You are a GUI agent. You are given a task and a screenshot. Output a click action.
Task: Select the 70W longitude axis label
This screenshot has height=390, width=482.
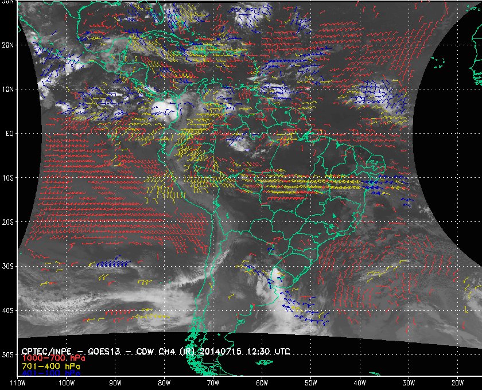[x=213, y=383]
